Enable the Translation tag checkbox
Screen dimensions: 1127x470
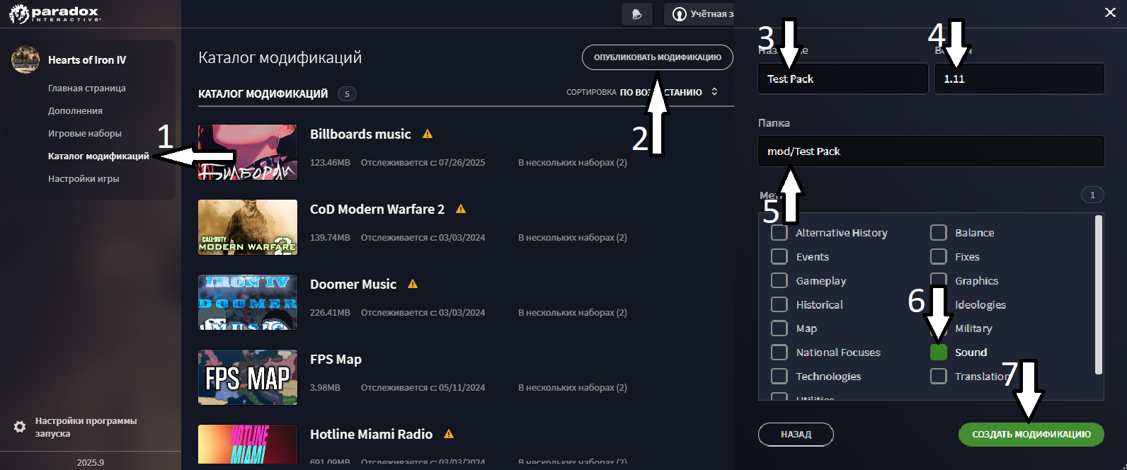[939, 376]
